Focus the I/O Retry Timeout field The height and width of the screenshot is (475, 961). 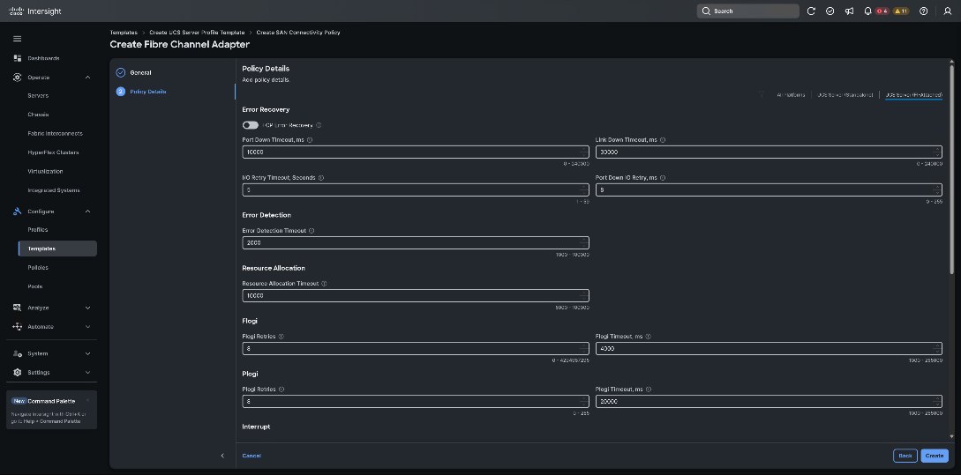coord(416,189)
